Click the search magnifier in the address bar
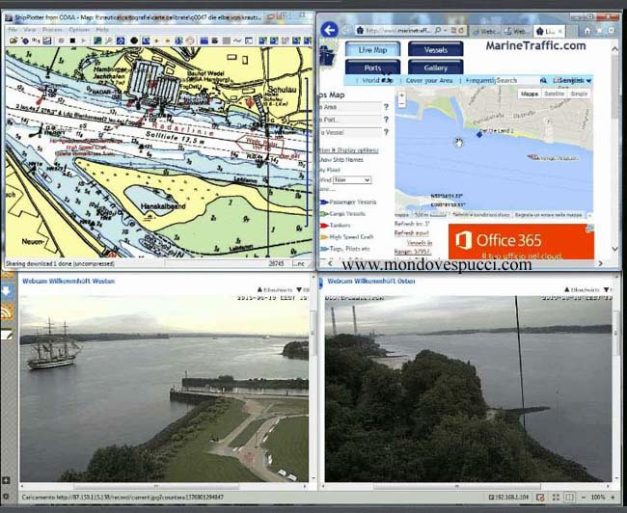627x513 pixels. click(438, 30)
